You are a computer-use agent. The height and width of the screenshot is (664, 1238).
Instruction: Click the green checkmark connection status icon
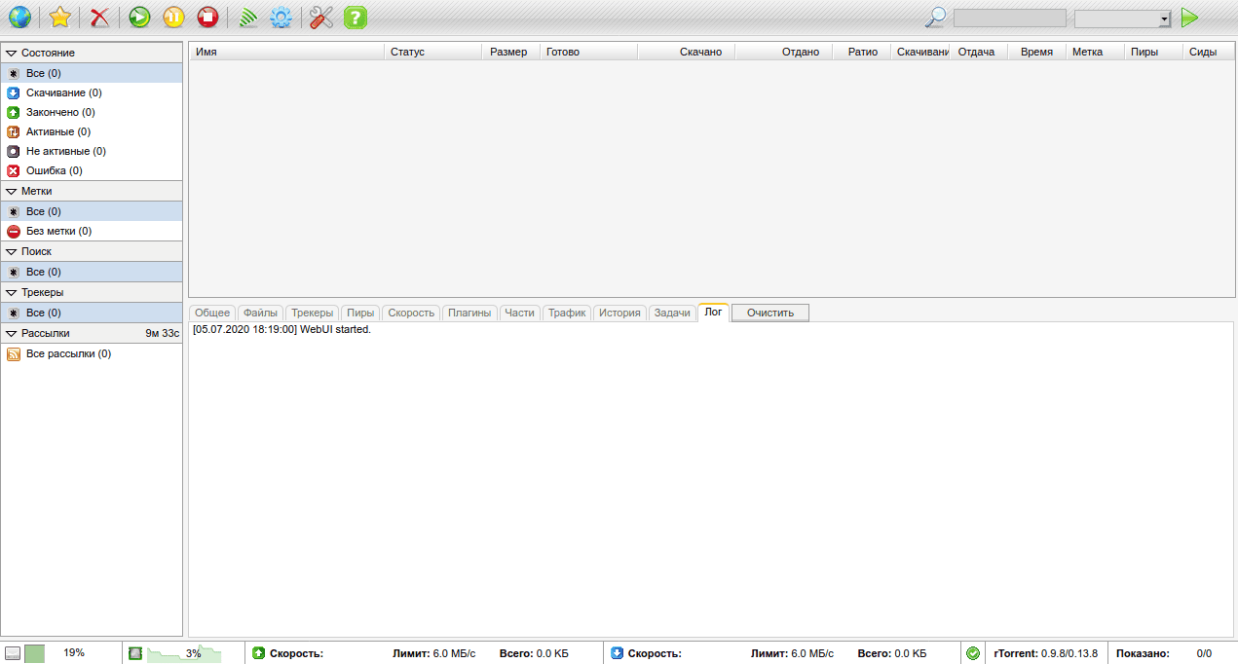click(973, 653)
